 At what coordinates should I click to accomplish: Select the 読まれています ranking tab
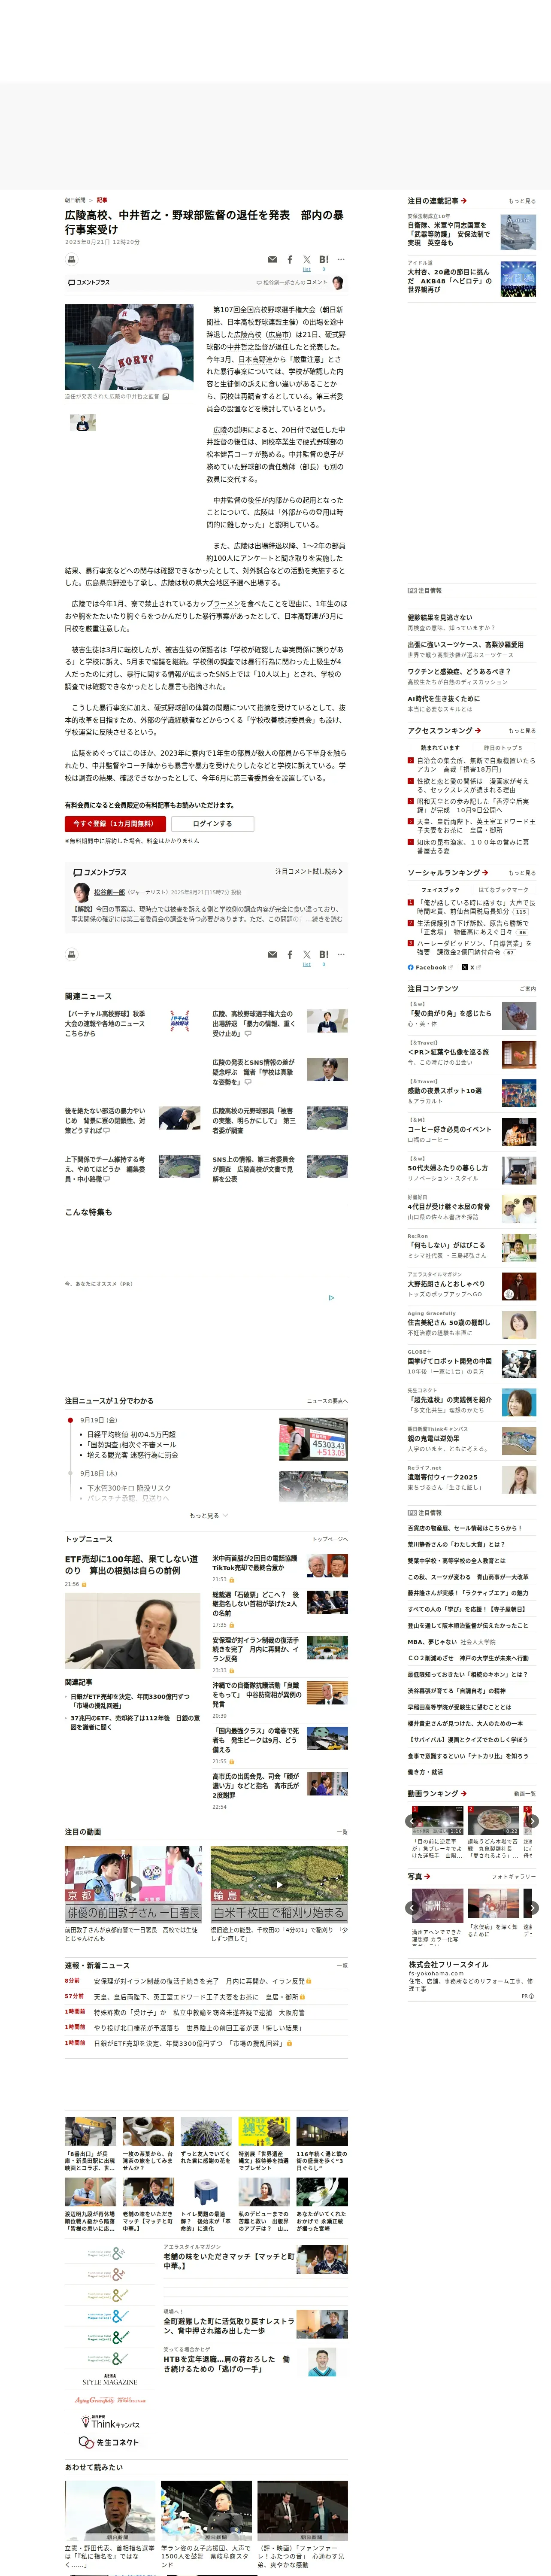tap(440, 748)
